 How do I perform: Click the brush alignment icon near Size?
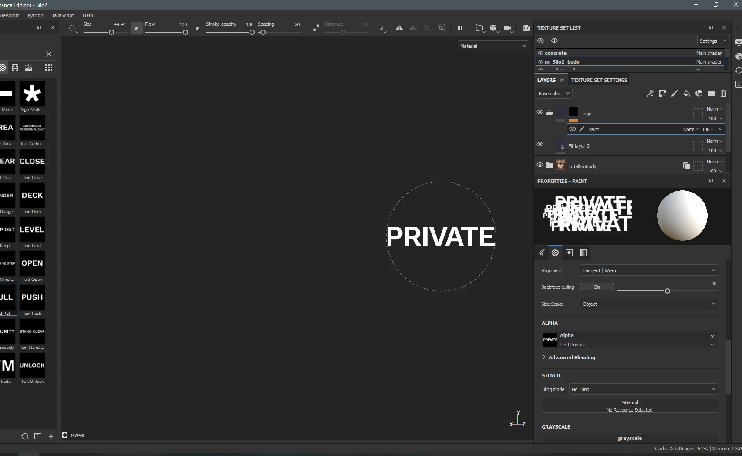pos(72,28)
